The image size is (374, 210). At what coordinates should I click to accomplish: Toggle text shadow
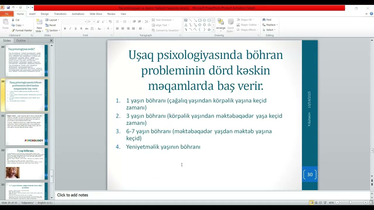(81, 29)
